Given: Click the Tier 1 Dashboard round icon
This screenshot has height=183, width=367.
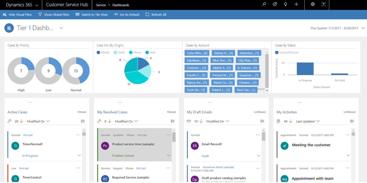Looking at the screenshot, I should [x=9, y=28].
